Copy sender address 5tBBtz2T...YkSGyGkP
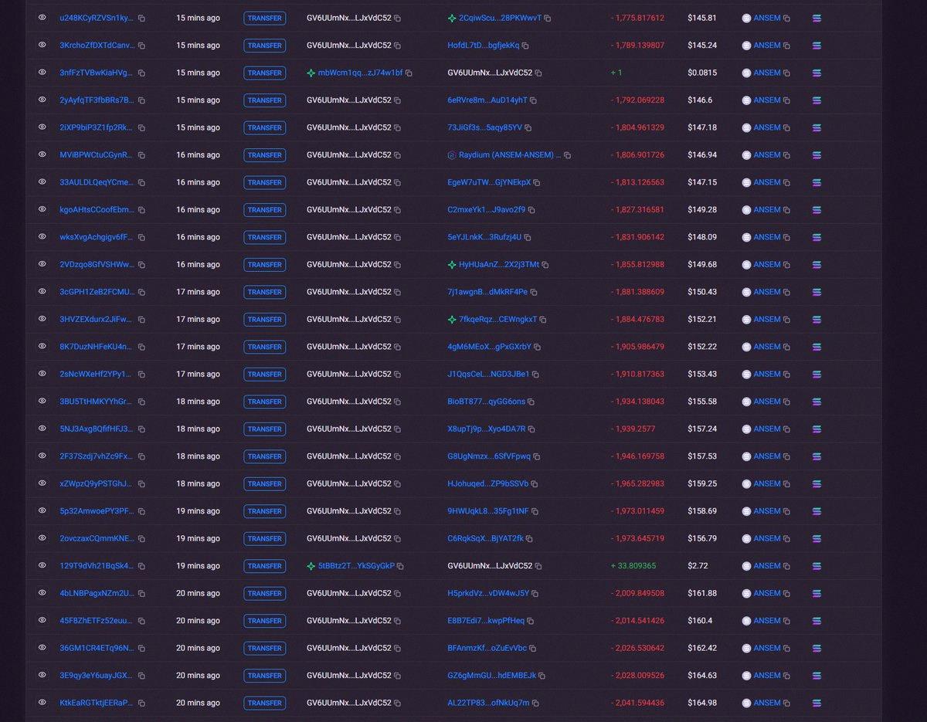 (x=400, y=566)
